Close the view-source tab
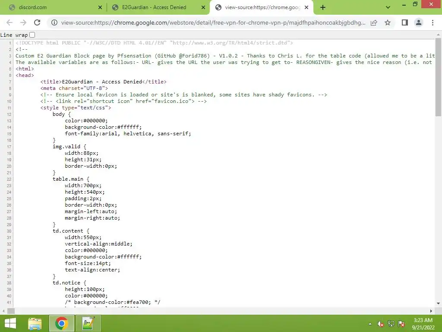Screen dimensions: 442x332 306,8
